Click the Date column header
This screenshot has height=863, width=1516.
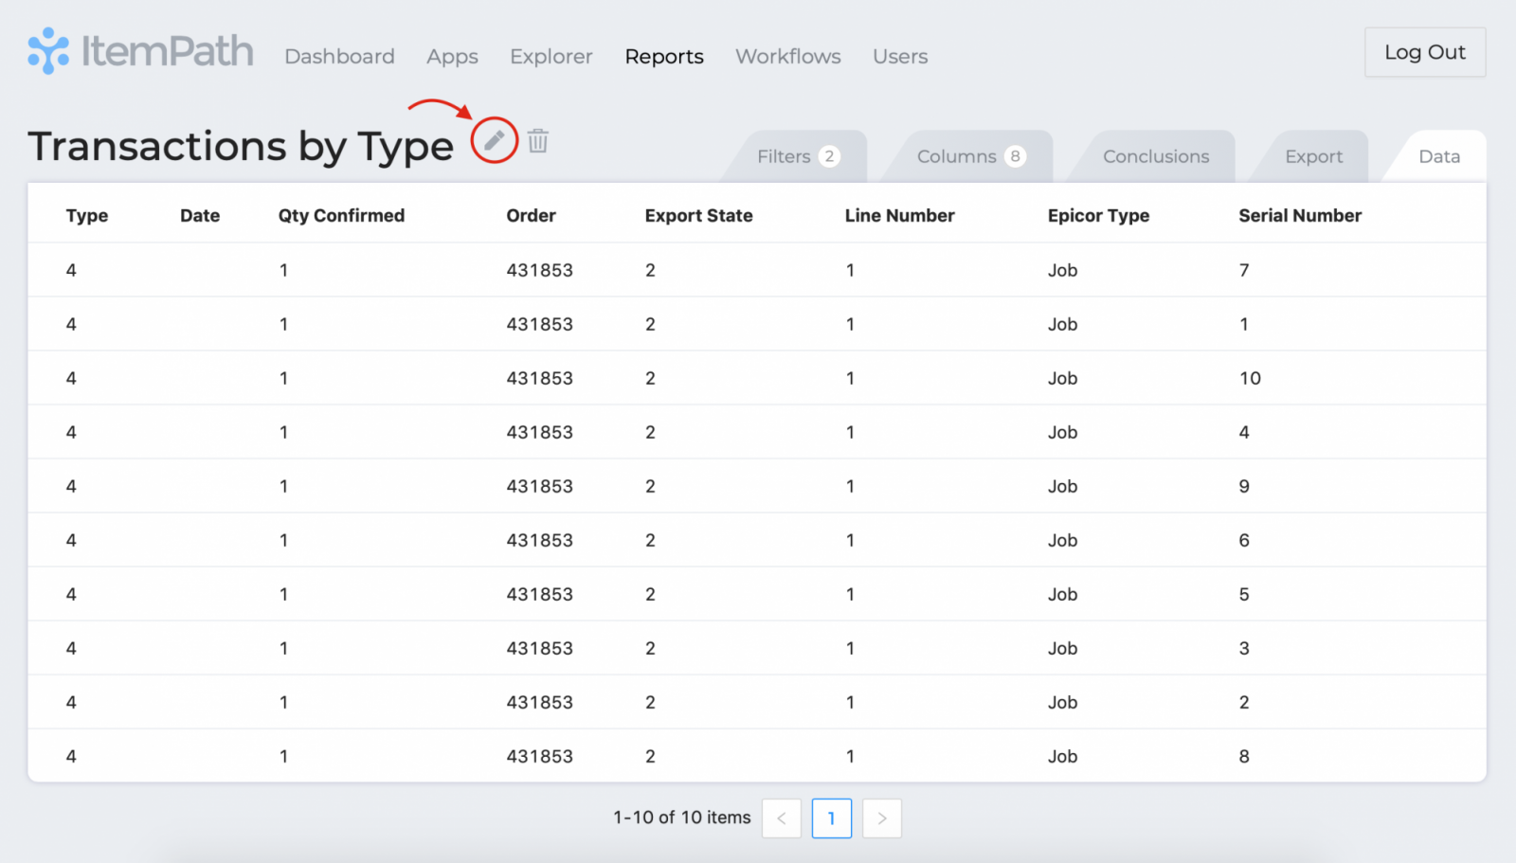pyautogui.click(x=200, y=215)
